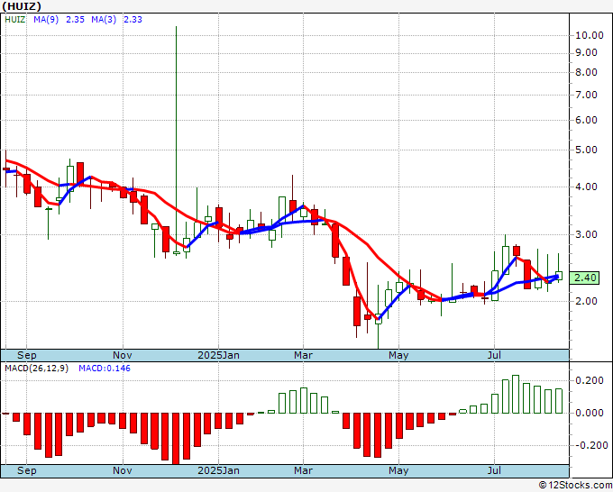Image resolution: width=613 pixels, height=492 pixels.
Task: Click the MA(9) legend label
Action: tap(46, 20)
